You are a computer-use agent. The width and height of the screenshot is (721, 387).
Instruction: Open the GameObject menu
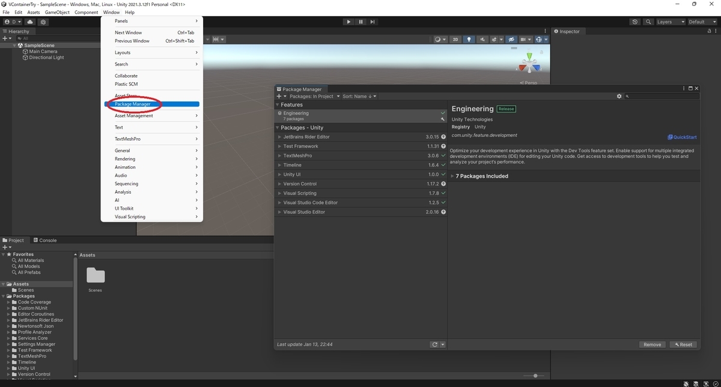[57, 12]
